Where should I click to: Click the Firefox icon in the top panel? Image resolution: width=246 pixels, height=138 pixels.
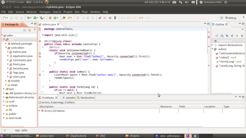(x=46, y=2)
